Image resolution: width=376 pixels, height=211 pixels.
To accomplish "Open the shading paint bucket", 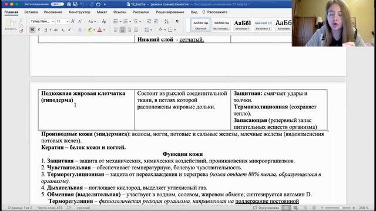I will pos(160,30).
